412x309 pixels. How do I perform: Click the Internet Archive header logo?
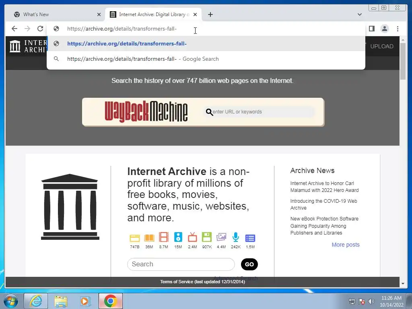tap(28, 46)
